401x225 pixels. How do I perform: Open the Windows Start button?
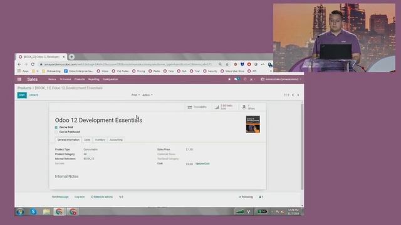[x=20, y=211]
